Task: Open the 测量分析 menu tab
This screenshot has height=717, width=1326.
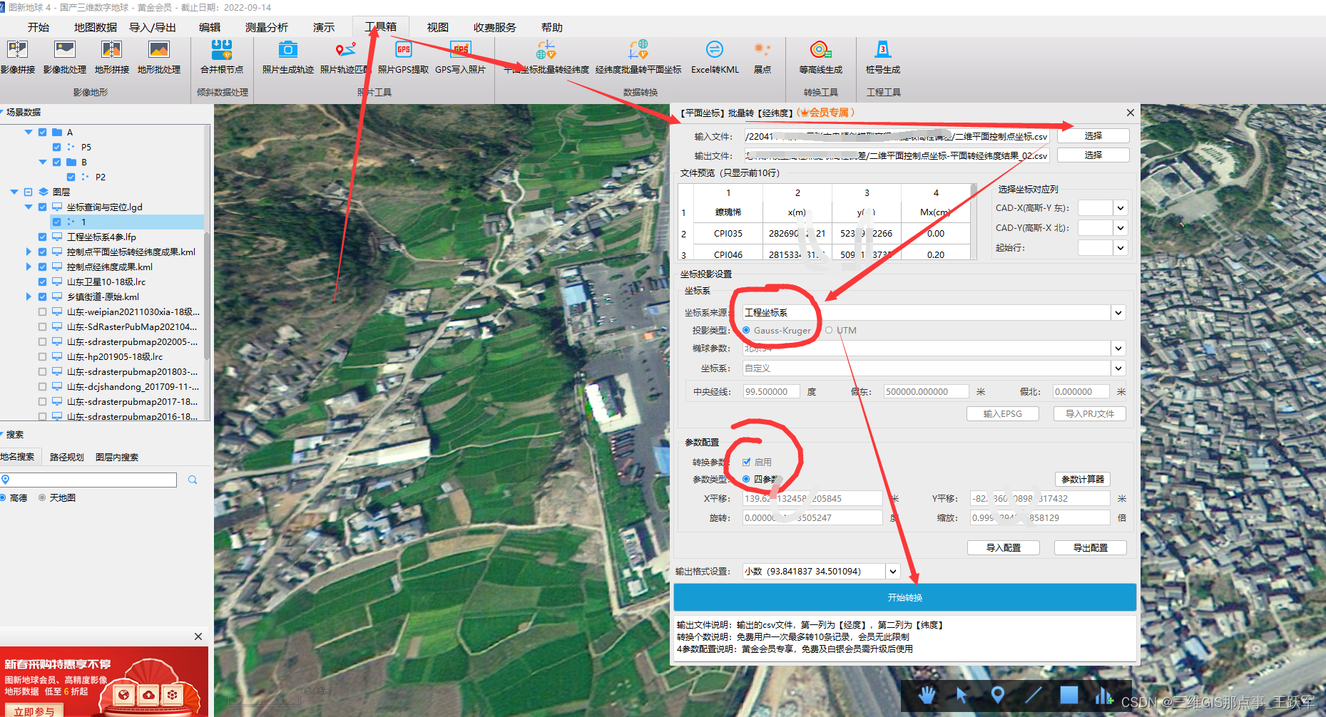Action: tap(267, 27)
